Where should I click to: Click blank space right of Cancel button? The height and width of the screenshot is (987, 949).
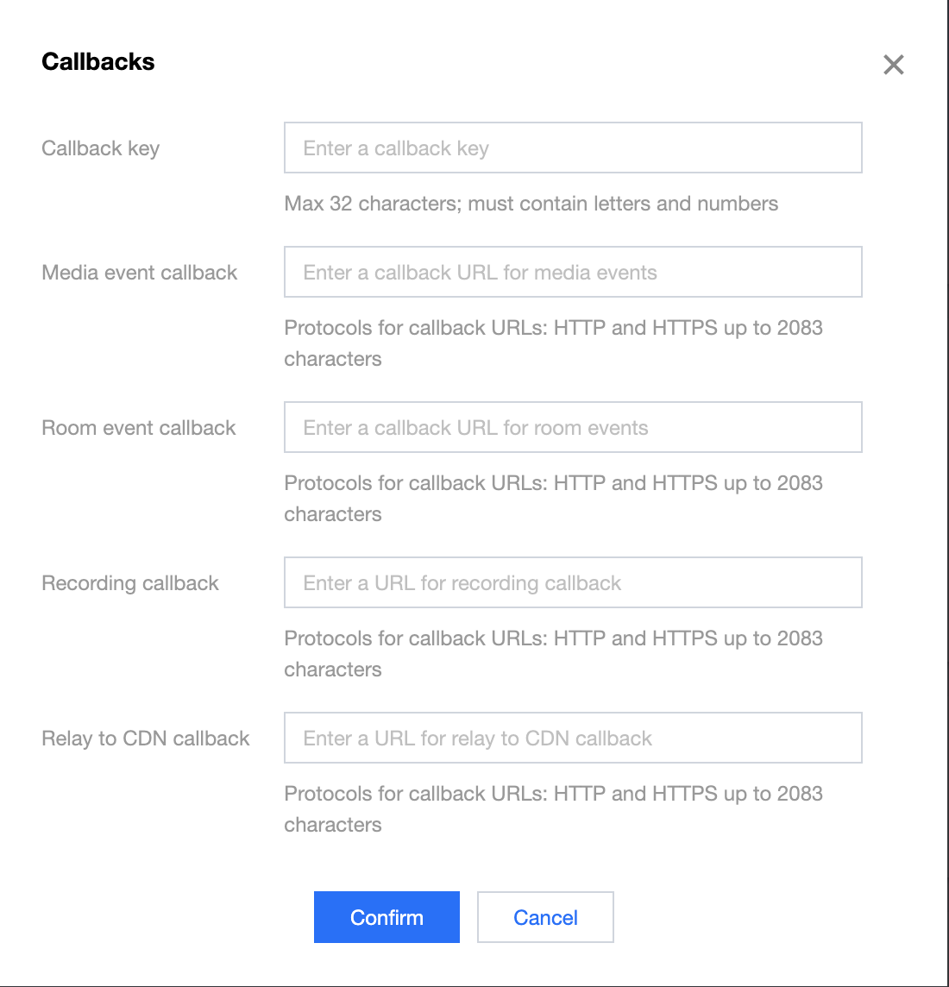755,917
